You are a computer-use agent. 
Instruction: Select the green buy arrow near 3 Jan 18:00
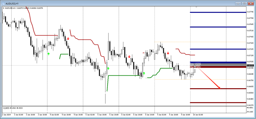coord(48,54)
